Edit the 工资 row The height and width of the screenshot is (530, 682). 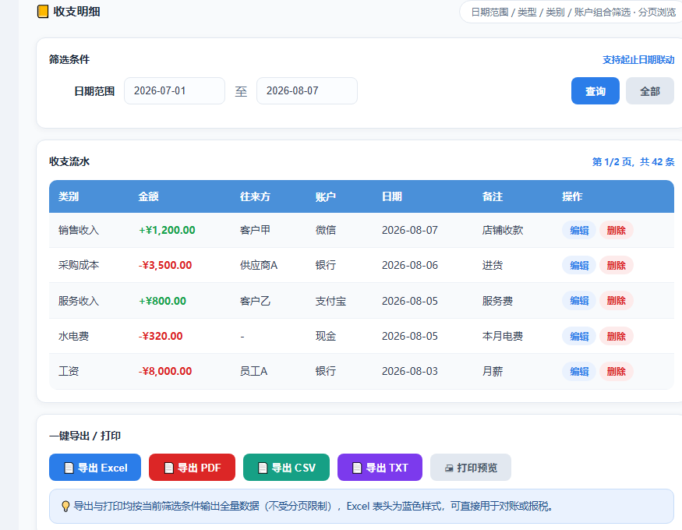coord(579,371)
